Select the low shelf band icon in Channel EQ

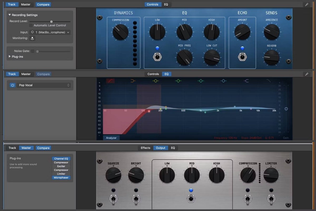click(x=133, y=81)
